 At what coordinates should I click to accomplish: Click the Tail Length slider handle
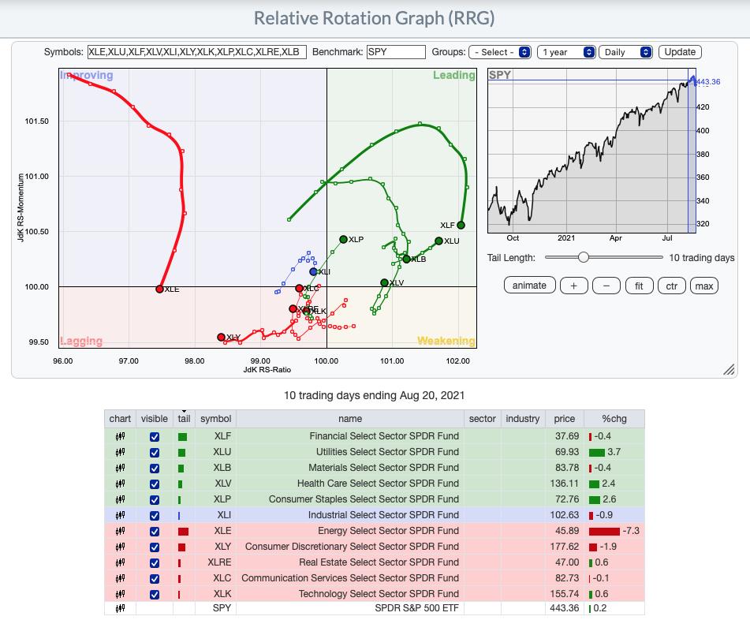click(x=583, y=257)
